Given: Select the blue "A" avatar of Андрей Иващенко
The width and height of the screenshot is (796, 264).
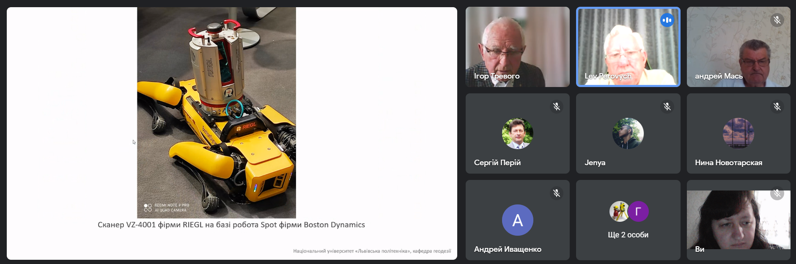Looking at the screenshot, I should coord(517,220).
